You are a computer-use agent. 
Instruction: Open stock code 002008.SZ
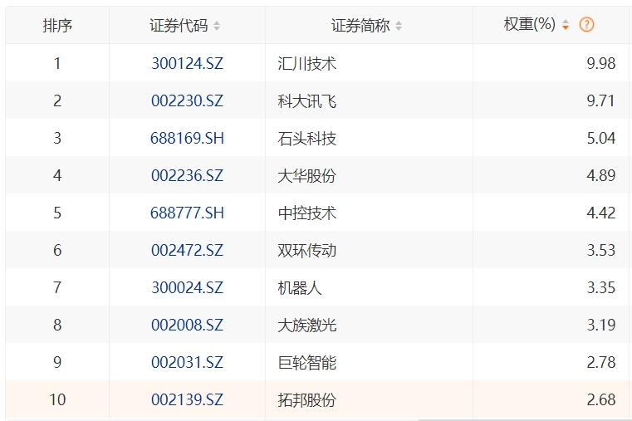[187, 326]
